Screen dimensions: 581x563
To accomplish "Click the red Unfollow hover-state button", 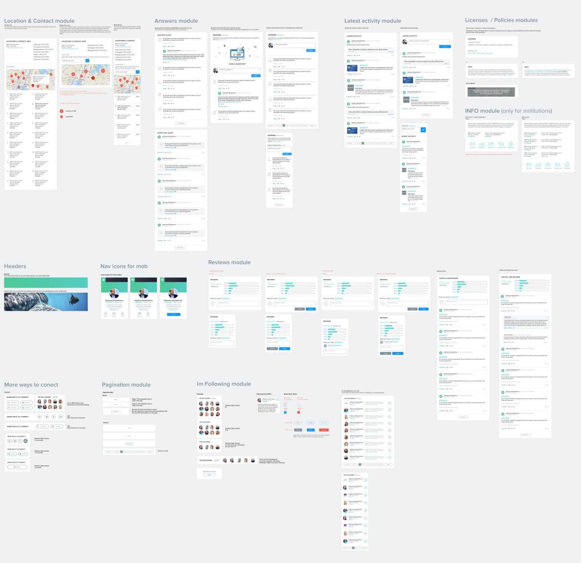I will coord(324,430).
